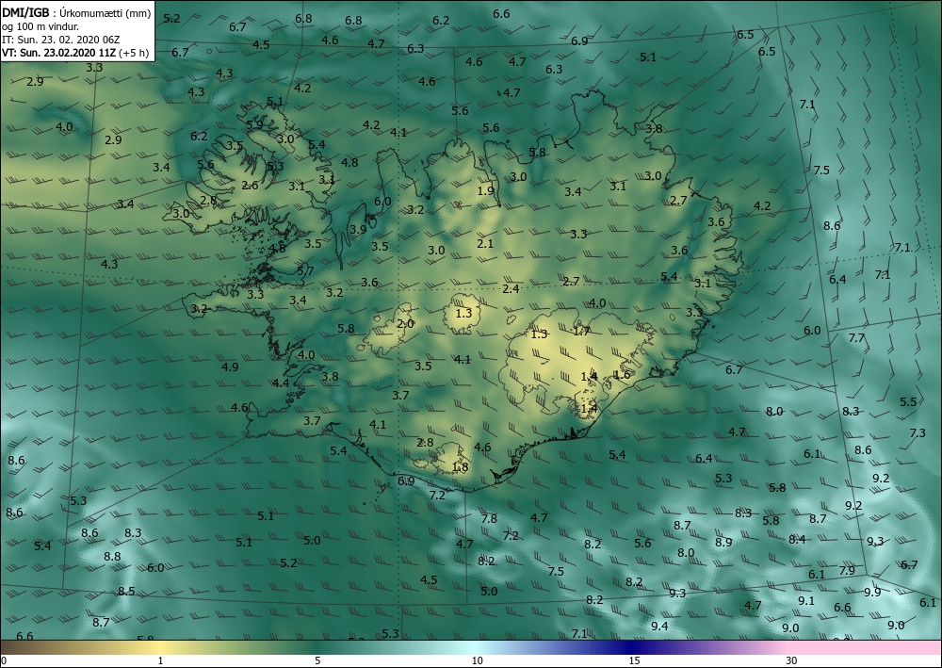Select the '(+5 h)' forecast offset text
Viewport: 942px width, 668px height.
point(134,53)
